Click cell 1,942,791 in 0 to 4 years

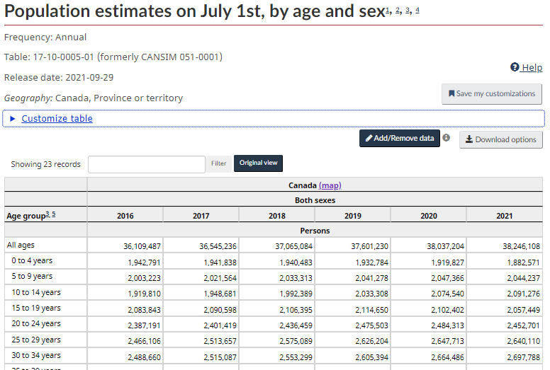pos(144,262)
